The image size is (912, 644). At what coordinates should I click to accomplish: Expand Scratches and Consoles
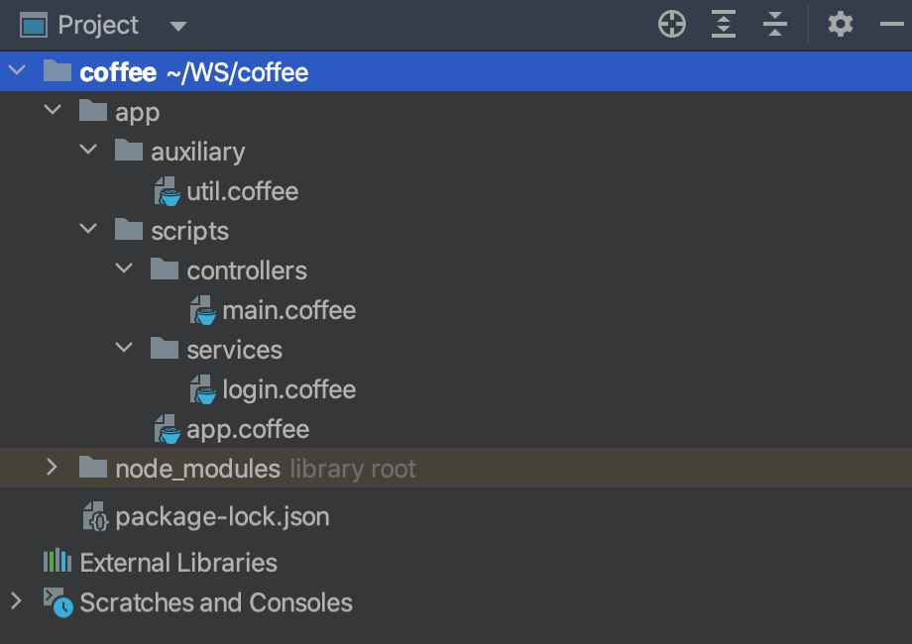point(16,602)
